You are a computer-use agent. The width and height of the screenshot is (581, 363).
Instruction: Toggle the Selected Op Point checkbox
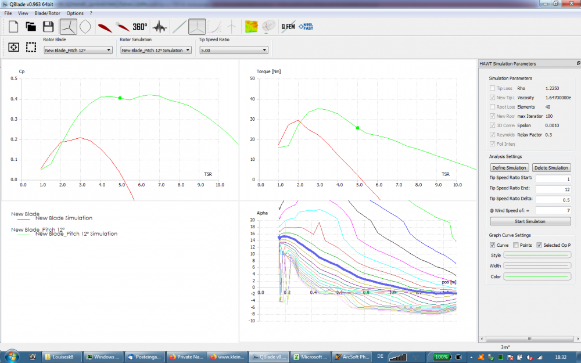coord(539,245)
